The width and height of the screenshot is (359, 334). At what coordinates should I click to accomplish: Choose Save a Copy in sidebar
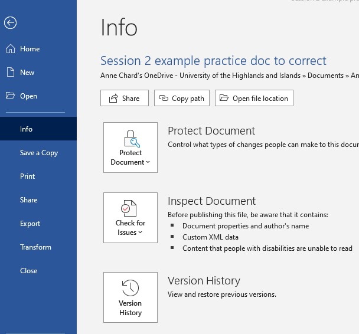[x=39, y=153]
